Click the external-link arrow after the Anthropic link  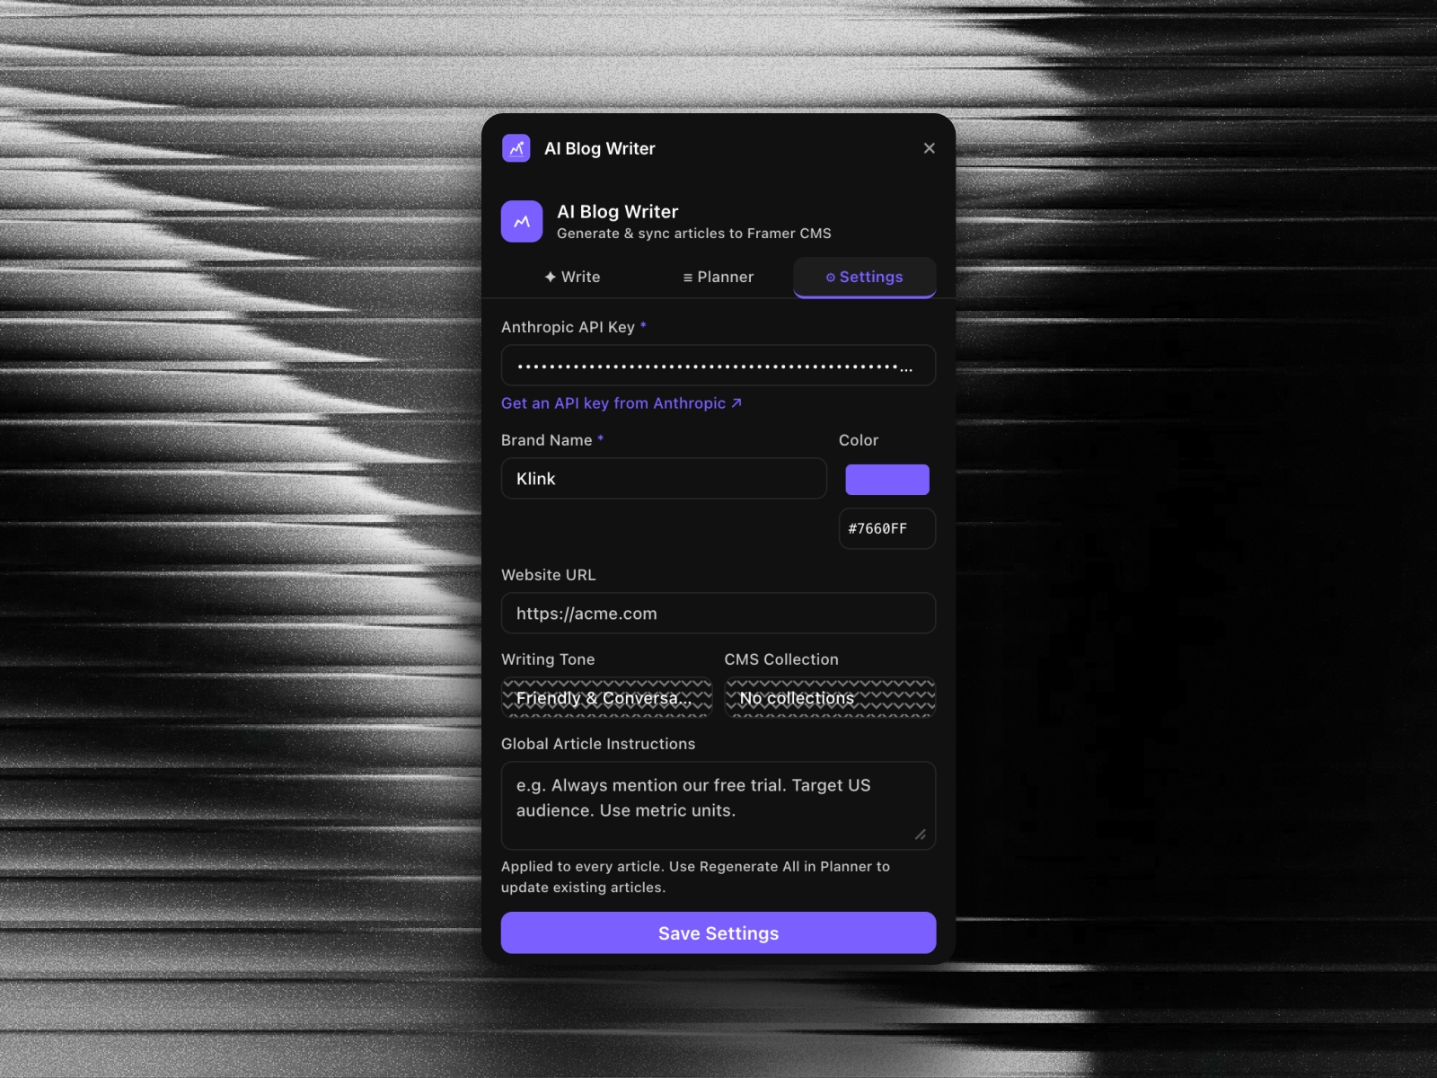(x=733, y=402)
